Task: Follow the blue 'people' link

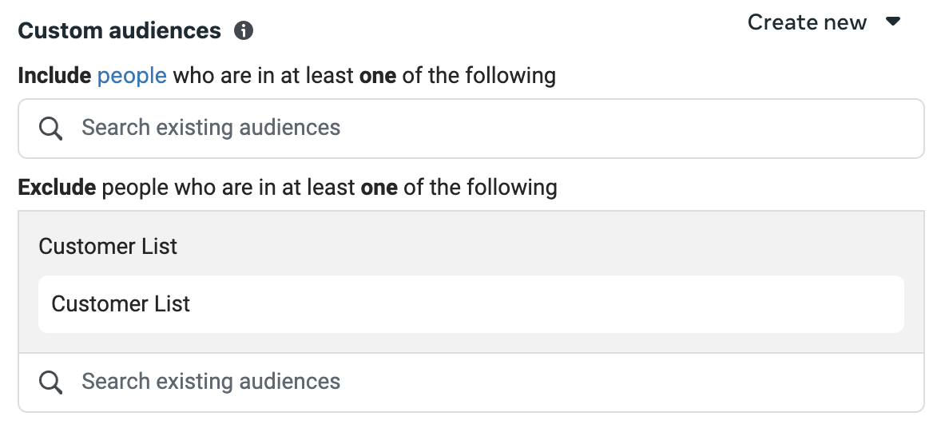Action: (132, 76)
